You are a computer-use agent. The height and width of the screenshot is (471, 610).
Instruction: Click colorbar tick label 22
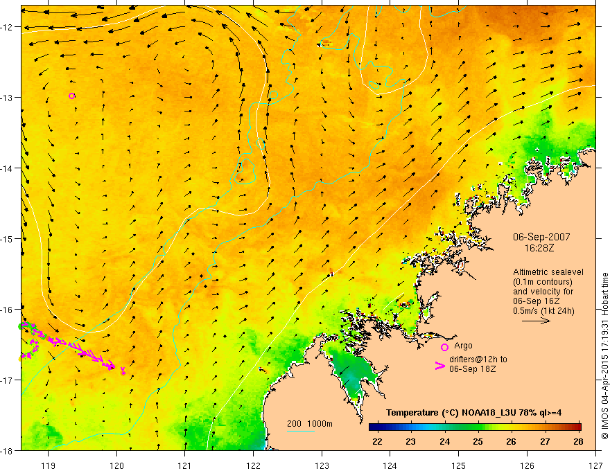click(x=377, y=441)
